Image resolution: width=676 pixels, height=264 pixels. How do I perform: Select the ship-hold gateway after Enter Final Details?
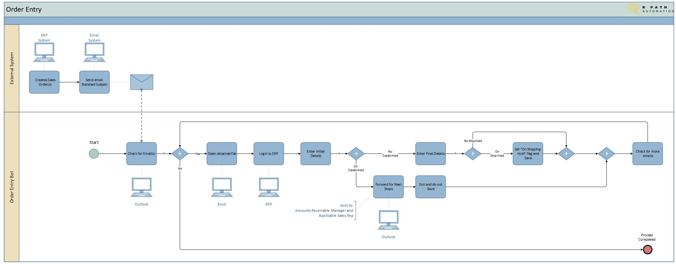(x=473, y=154)
